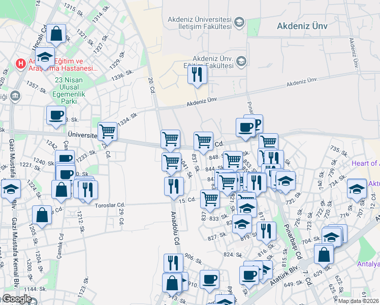380x305 pixels.
Task: Select the Akdeniz Ünv. Eğitim Fakültesi school pin
Action: [241, 62]
